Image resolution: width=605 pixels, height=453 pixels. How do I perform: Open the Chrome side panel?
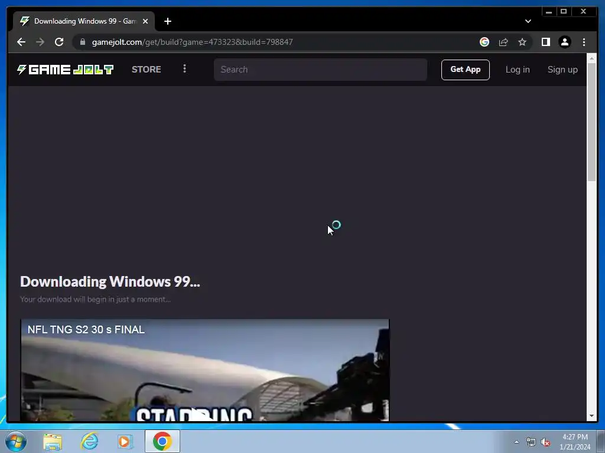tap(545, 42)
